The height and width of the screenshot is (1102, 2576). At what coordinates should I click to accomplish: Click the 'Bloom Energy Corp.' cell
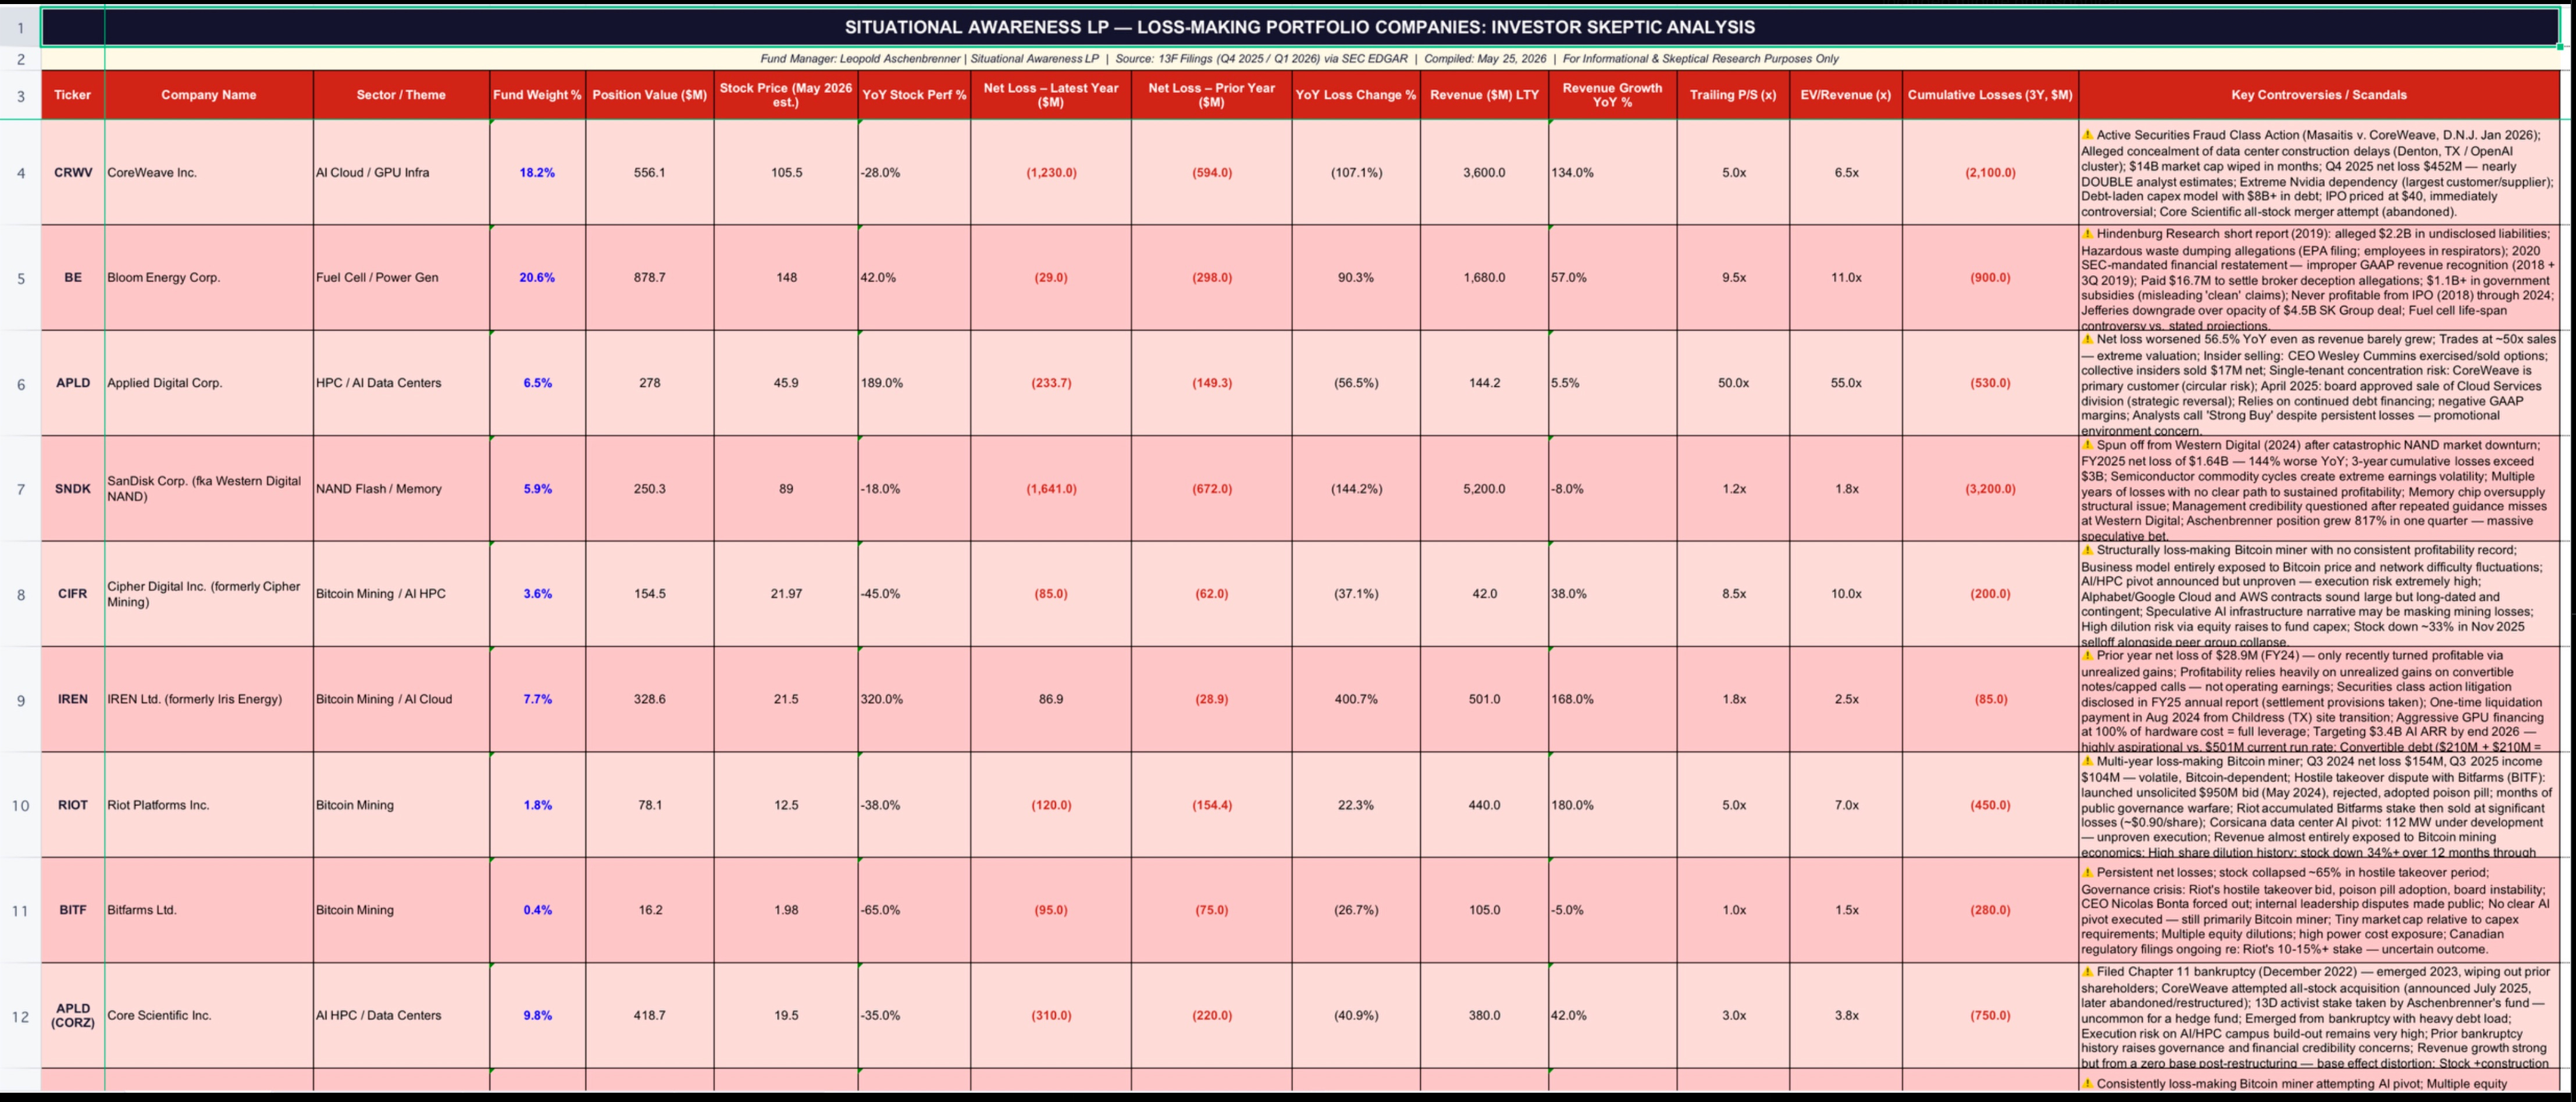point(209,278)
